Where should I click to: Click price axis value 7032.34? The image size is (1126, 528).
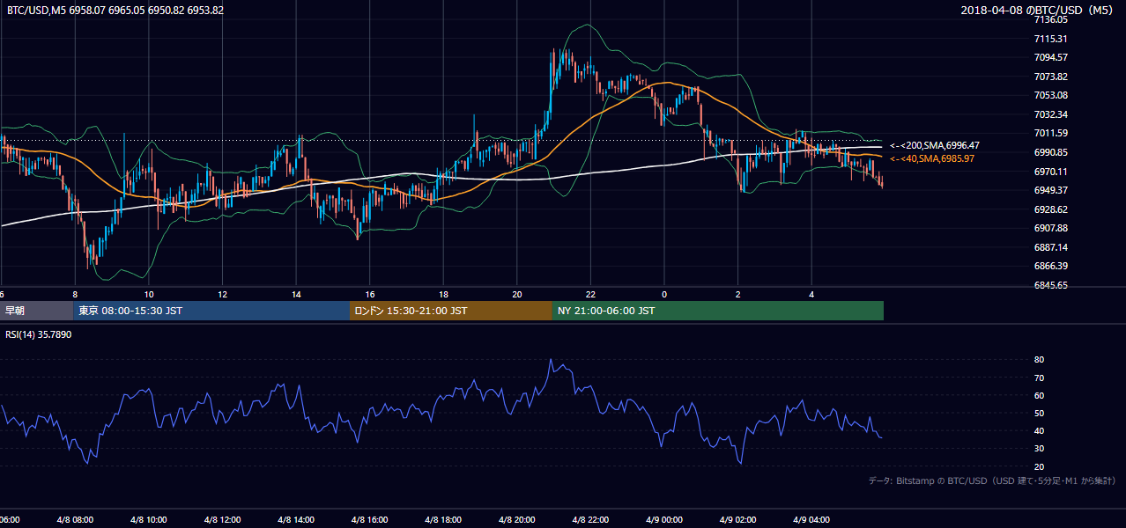tap(1051, 114)
